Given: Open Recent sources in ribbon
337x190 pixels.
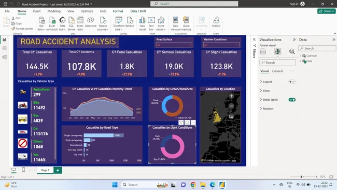Looking at the screenshot, I should 103,24.
